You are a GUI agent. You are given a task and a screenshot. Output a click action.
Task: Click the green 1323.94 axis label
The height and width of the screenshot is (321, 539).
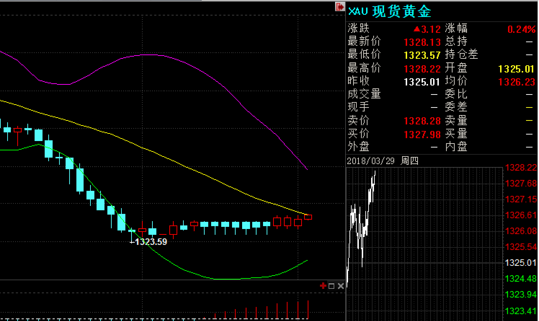[x=521, y=295]
